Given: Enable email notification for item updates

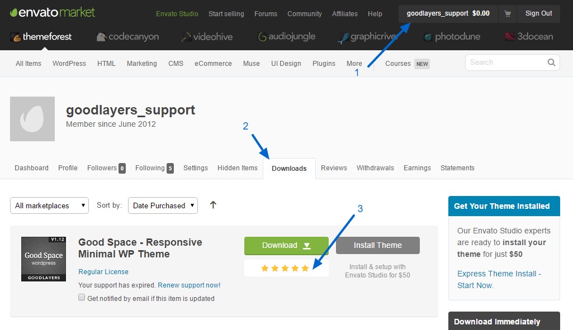Looking at the screenshot, I should pos(82,298).
